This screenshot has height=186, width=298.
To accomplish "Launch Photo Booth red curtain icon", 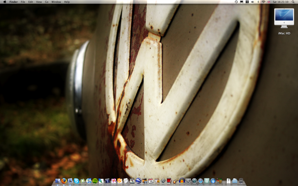I will pos(169,181).
